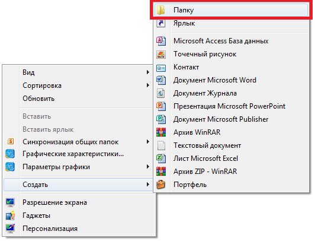Create a new Контакт
This screenshot has width=315, height=241.
(232, 67)
